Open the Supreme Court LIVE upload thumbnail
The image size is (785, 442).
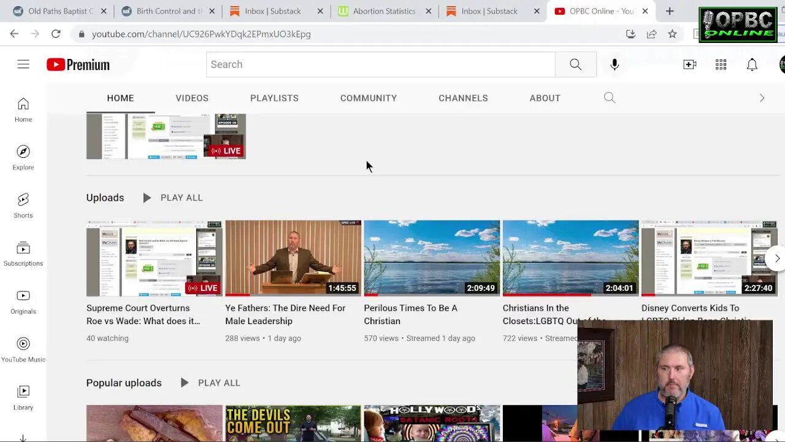coord(154,258)
